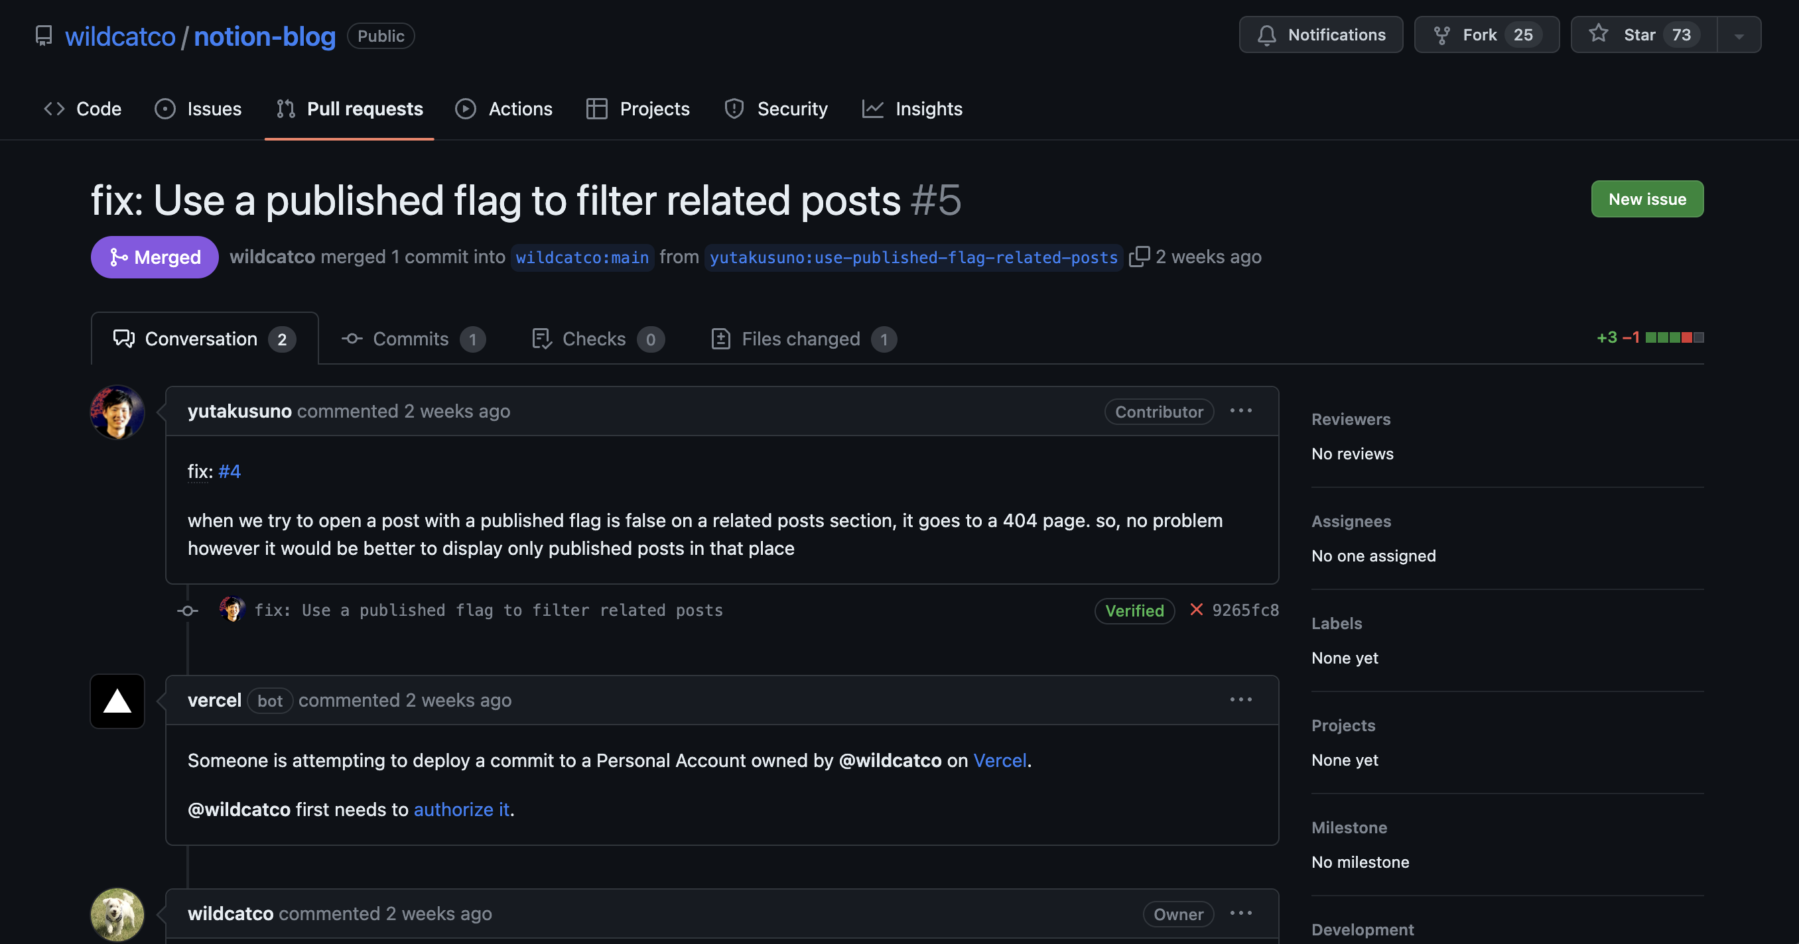Open the Projects tab
1799x944 pixels.
[637, 109]
